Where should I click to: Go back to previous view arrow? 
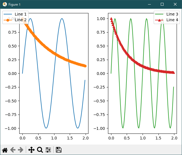(13, 150)
